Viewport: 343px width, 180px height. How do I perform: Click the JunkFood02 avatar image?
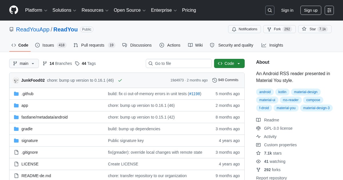click(16, 80)
